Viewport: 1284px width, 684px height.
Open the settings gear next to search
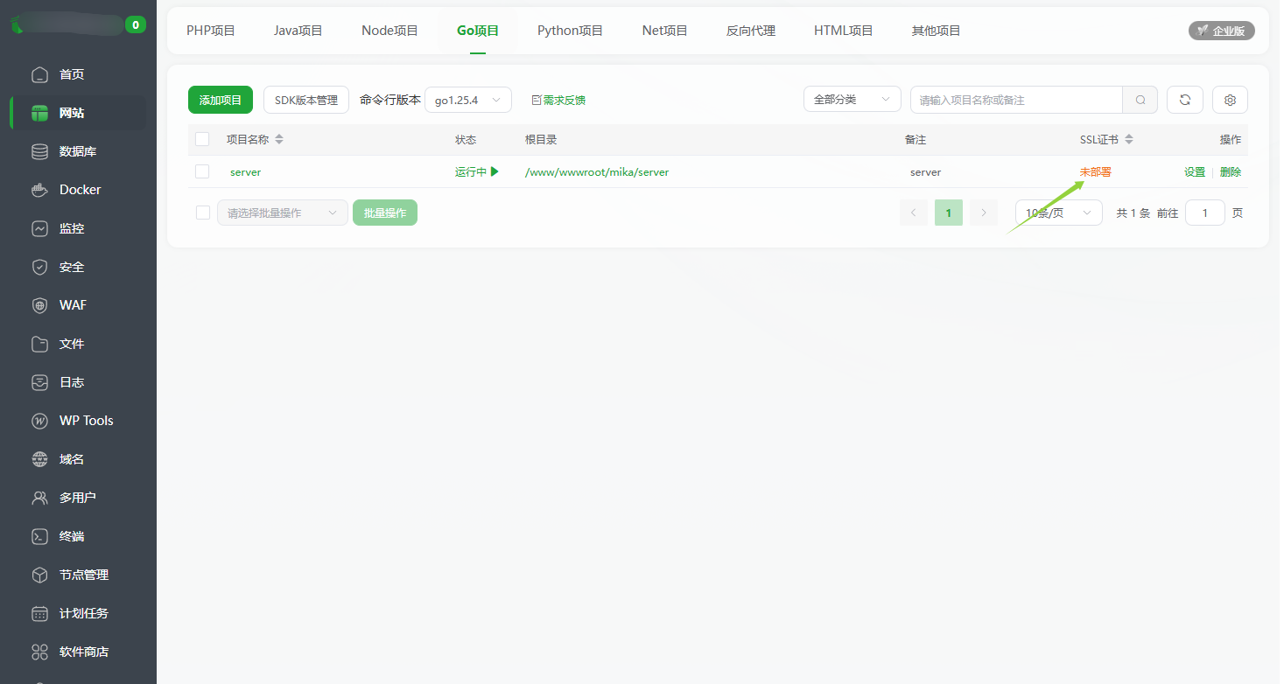click(x=1230, y=100)
